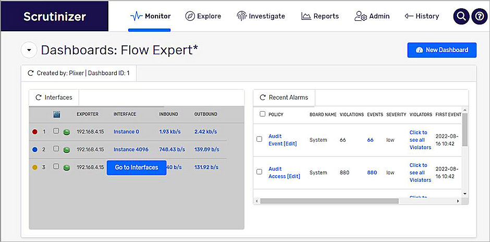Refresh the Recent Alarms panel

pos(263,98)
